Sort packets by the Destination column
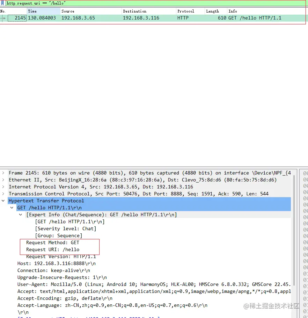This screenshot has width=308, height=318. click(149, 11)
